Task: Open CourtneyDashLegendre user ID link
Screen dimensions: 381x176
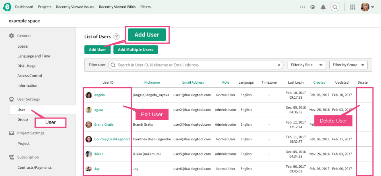Action: 112,139
